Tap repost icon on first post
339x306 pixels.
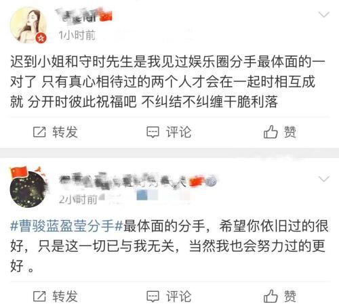39,132
